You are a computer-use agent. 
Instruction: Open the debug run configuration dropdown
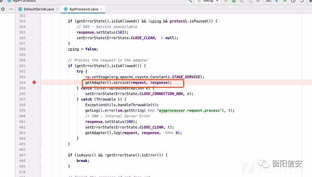point(208,1)
